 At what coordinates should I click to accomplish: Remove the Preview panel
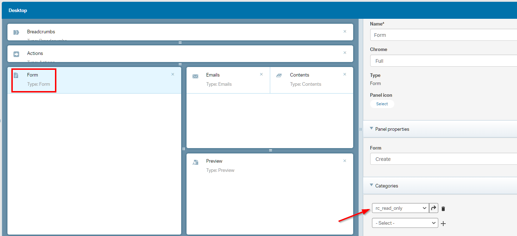[345, 161]
